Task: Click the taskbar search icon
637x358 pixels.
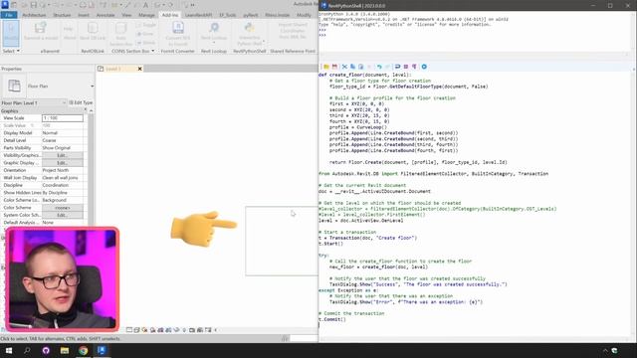Action: tap(27, 350)
